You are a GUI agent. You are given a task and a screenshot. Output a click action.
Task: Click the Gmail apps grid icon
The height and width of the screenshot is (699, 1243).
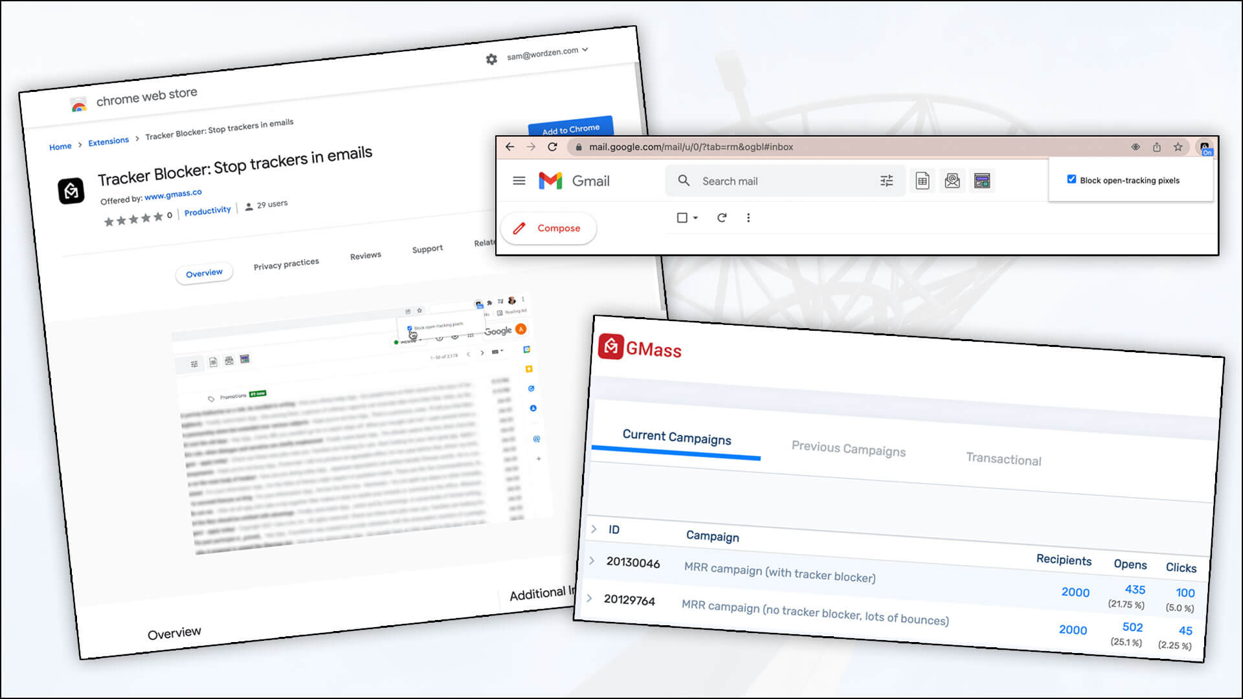click(983, 181)
